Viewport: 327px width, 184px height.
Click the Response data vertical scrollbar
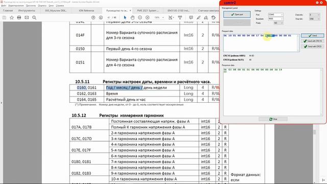click(321, 92)
